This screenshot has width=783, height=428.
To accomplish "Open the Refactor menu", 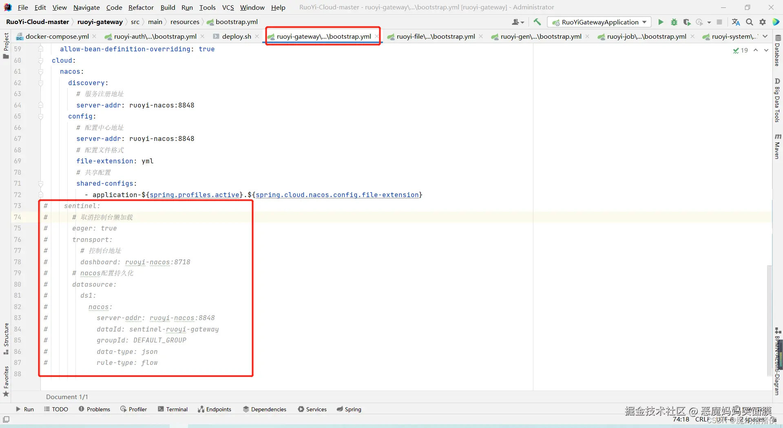I will pyautogui.click(x=141, y=7).
